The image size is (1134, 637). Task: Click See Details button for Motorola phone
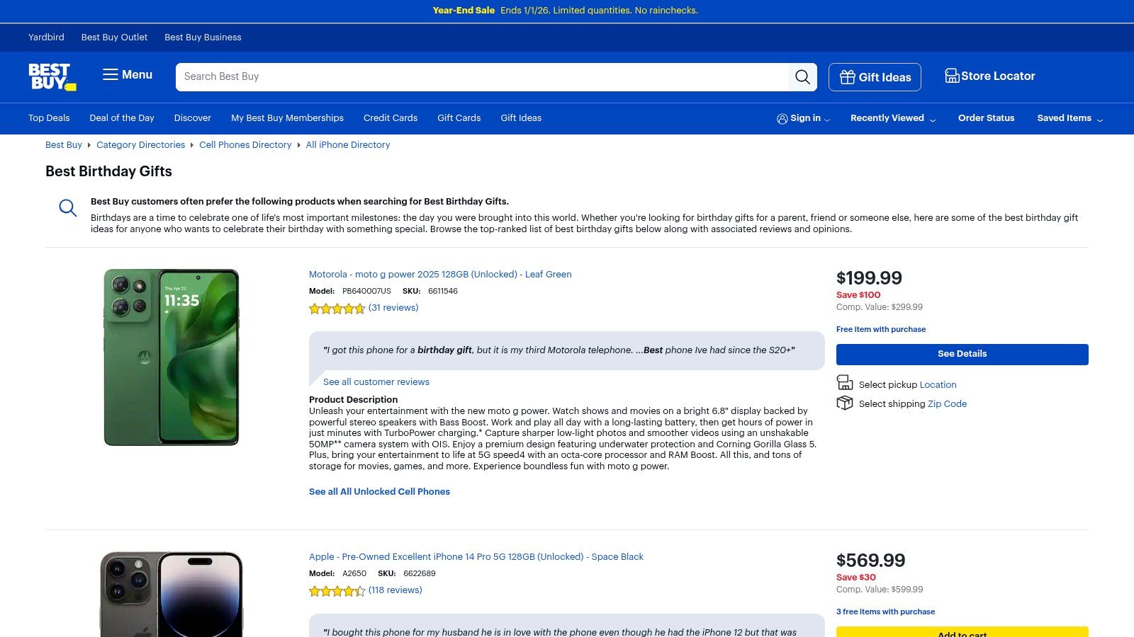[962, 355]
